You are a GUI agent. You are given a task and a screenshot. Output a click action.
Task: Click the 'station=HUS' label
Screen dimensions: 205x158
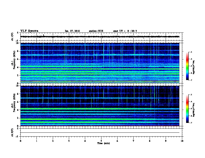click(x=96, y=31)
